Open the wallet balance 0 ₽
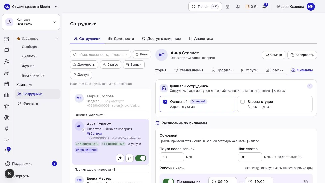Screen dimensions: 325x183 251,7
